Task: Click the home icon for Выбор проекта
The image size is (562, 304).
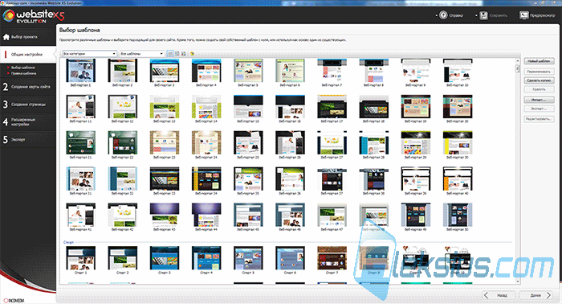Action: coord(6,37)
